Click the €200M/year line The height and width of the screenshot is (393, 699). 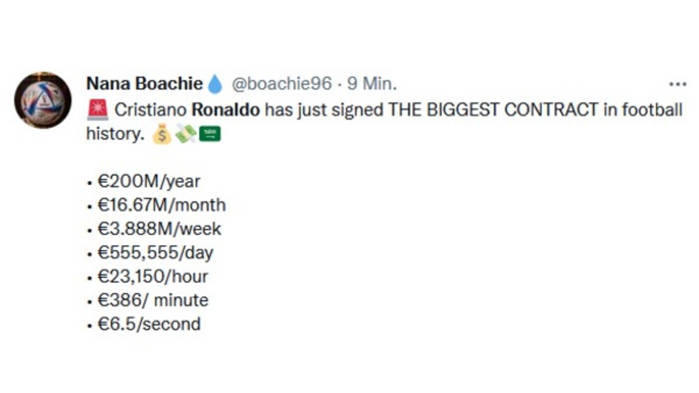coord(149,181)
